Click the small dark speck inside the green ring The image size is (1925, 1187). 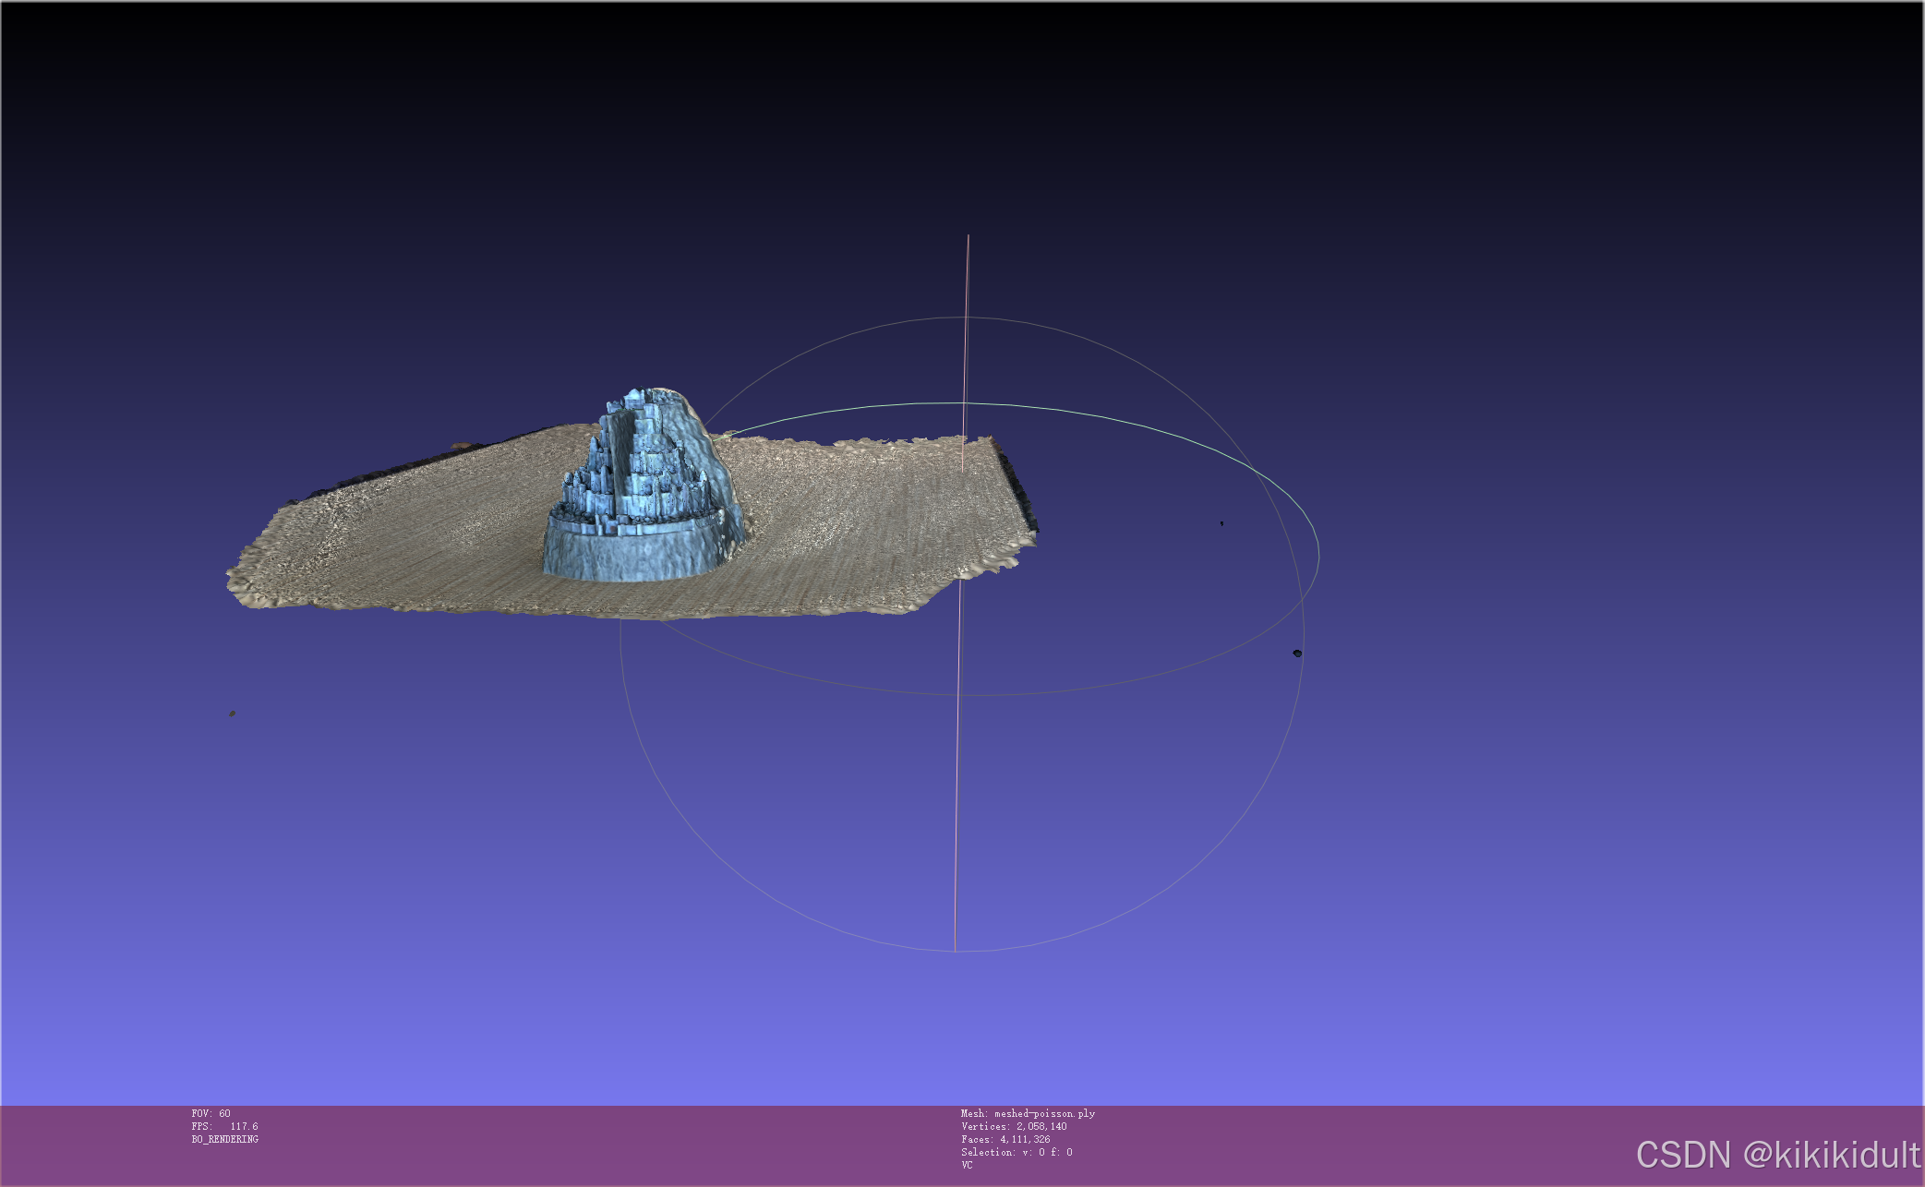[1221, 523]
